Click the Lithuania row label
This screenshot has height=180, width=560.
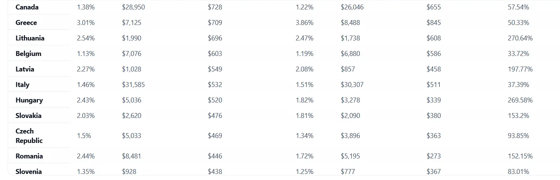coord(30,38)
